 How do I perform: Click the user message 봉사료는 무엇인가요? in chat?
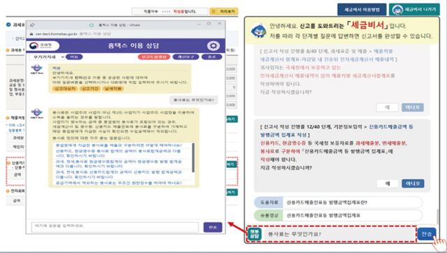(x=193, y=100)
